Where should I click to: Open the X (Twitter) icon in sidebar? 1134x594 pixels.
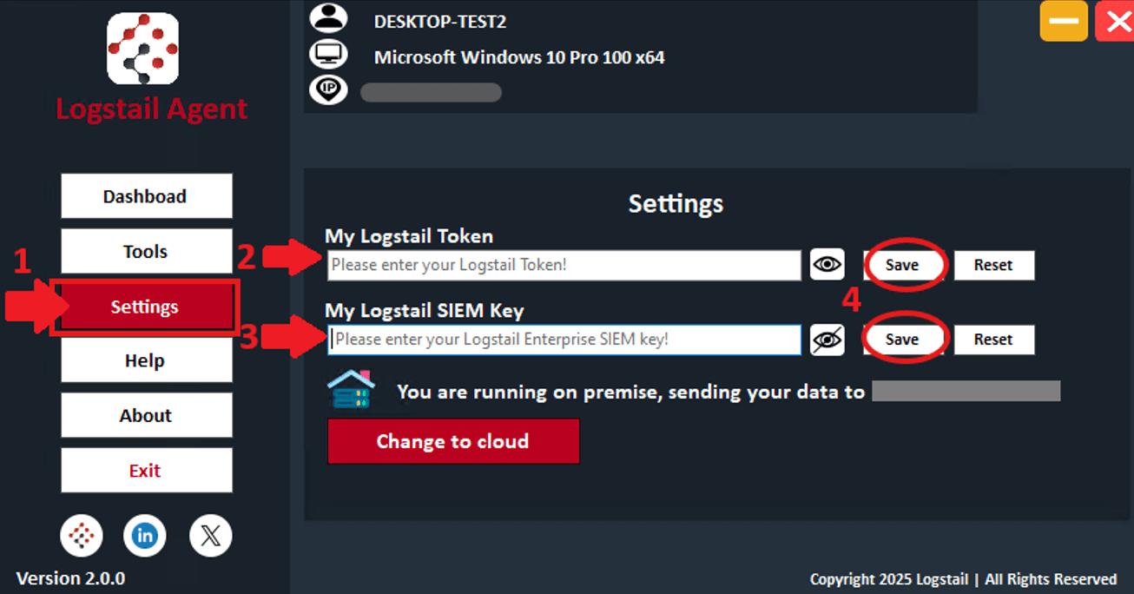click(x=210, y=537)
